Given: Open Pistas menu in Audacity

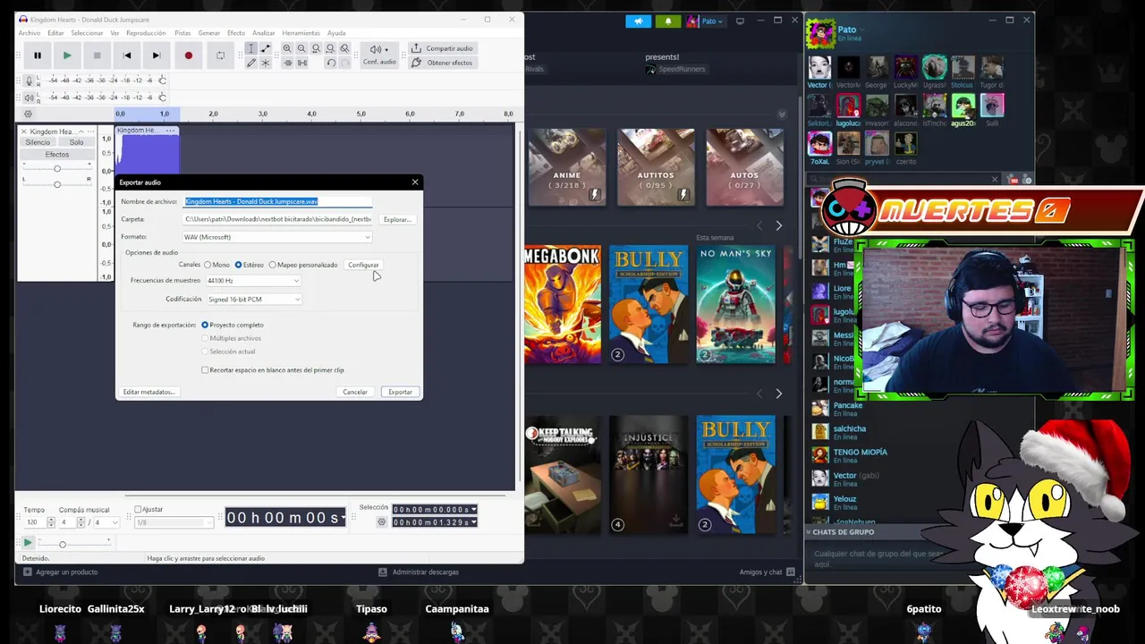Looking at the screenshot, I should [x=182, y=33].
